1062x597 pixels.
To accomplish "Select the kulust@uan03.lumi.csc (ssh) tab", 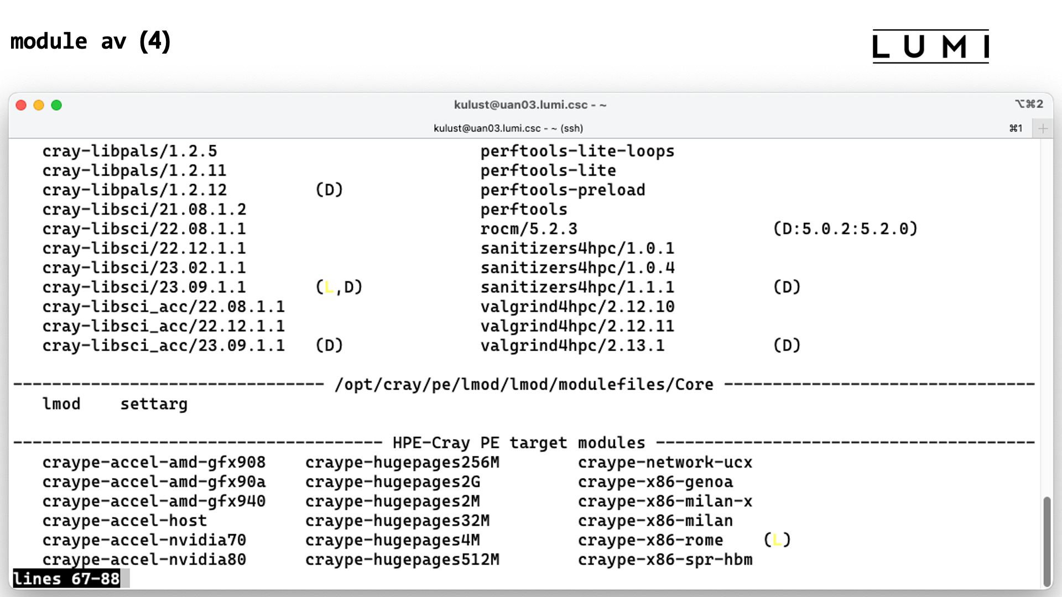I will coord(508,128).
